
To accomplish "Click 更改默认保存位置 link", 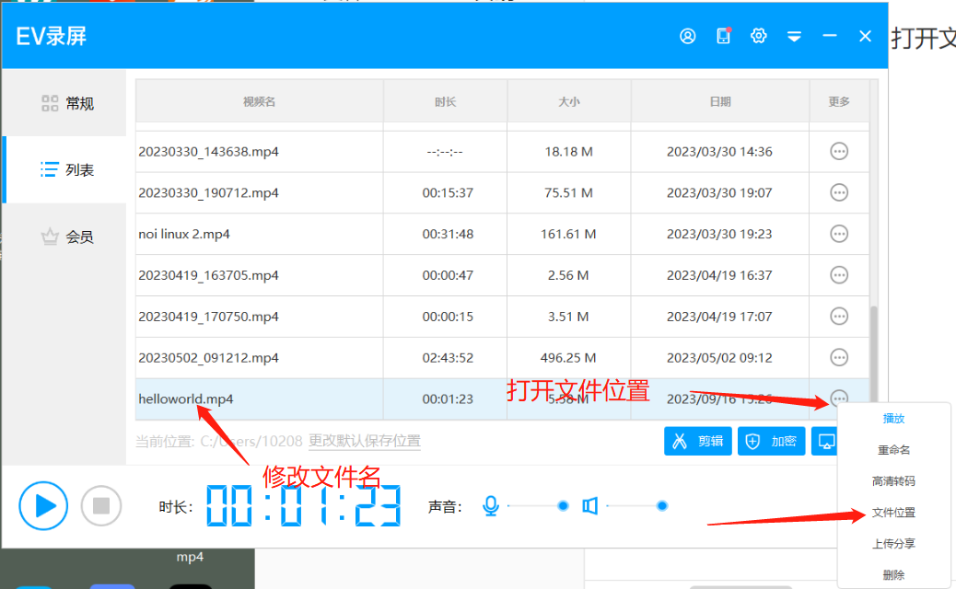I will [x=365, y=441].
